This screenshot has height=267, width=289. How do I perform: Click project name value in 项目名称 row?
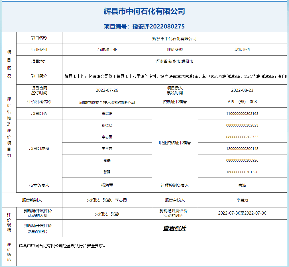[x=174, y=39]
